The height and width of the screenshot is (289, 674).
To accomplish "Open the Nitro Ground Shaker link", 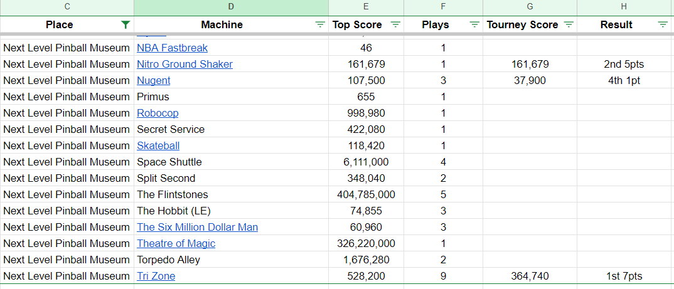I will click(185, 65).
